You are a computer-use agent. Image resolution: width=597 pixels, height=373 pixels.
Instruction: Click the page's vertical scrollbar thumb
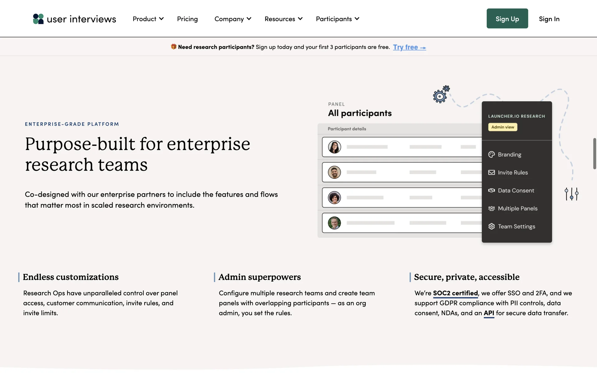(x=594, y=154)
